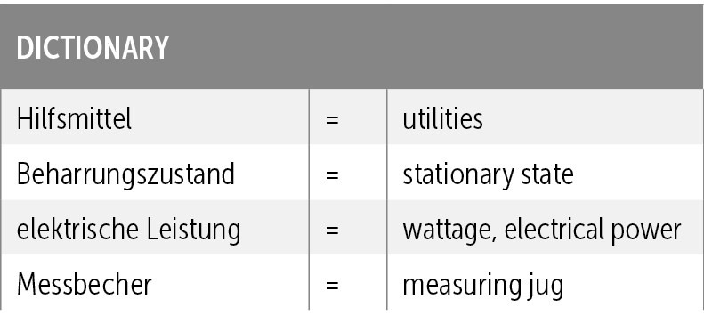Click the word state in the second row
The width and height of the screenshot is (704, 323).
point(547,174)
